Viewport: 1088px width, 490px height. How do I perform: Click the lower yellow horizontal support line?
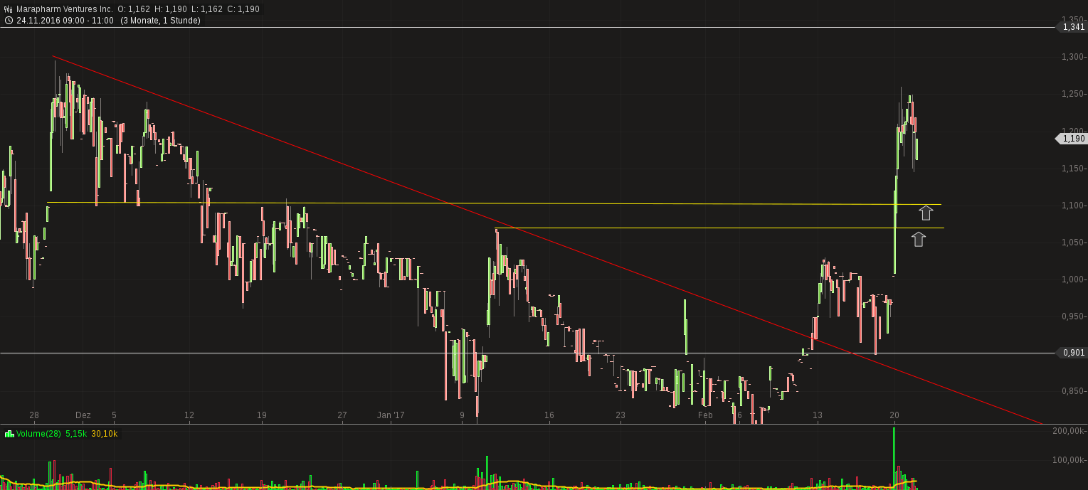640,228
